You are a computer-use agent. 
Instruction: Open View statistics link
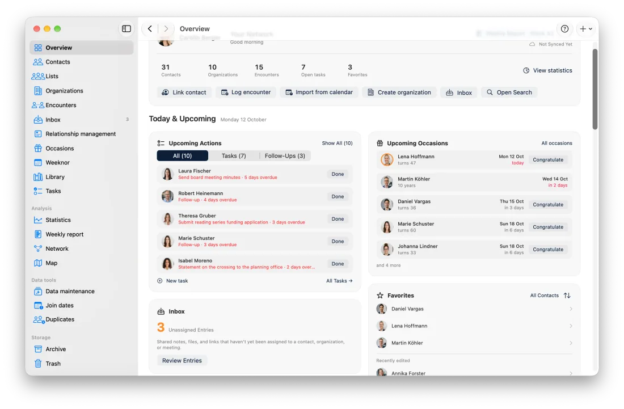coord(547,70)
